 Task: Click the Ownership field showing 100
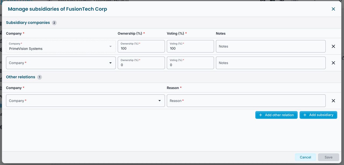click(x=141, y=46)
